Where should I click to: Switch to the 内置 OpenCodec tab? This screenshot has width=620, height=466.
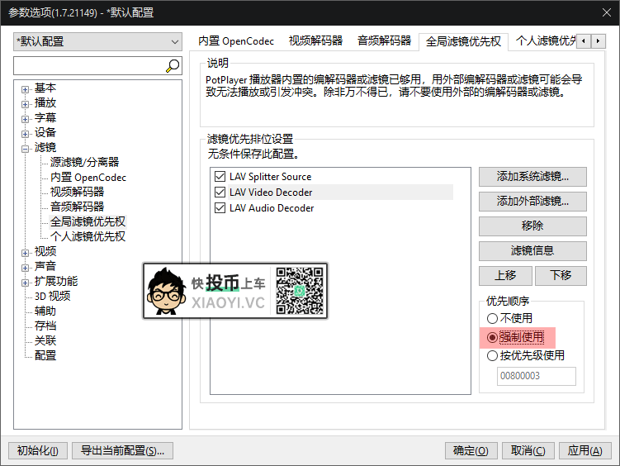[x=236, y=40]
